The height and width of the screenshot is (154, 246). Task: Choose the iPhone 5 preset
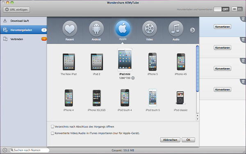click(153, 64)
